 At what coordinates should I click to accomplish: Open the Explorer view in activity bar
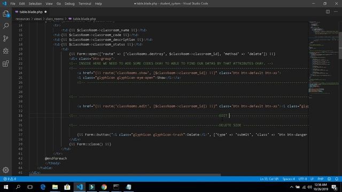click(6, 13)
